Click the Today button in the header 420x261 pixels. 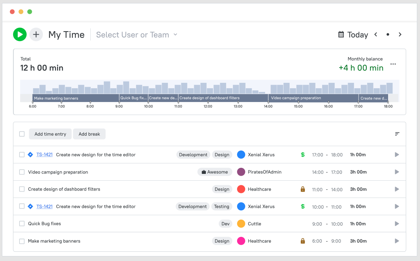pos(357,34)
